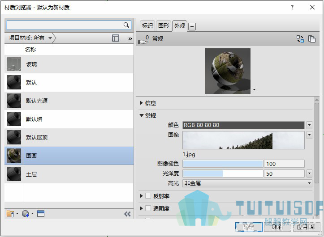Open the material library folder dropdown arrow
Viewport: 324px width, 237px height.
click(x=17, y=214)
